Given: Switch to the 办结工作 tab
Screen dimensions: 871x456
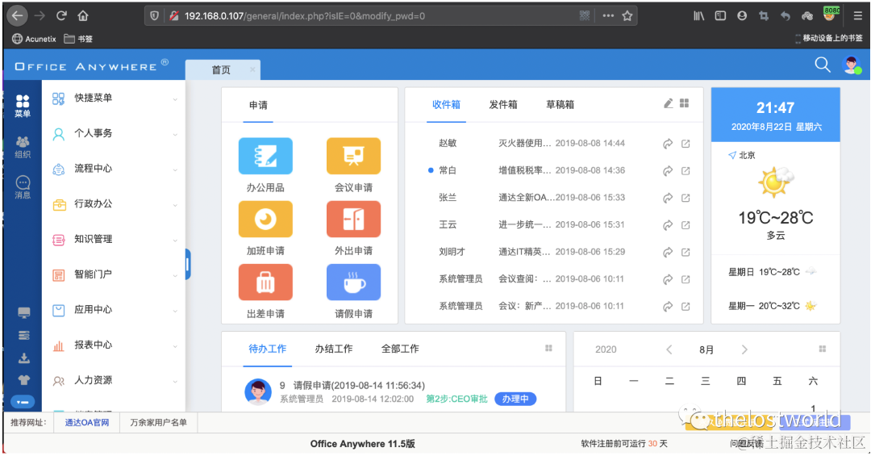Looking at the screenshot, I should (333, 349).
